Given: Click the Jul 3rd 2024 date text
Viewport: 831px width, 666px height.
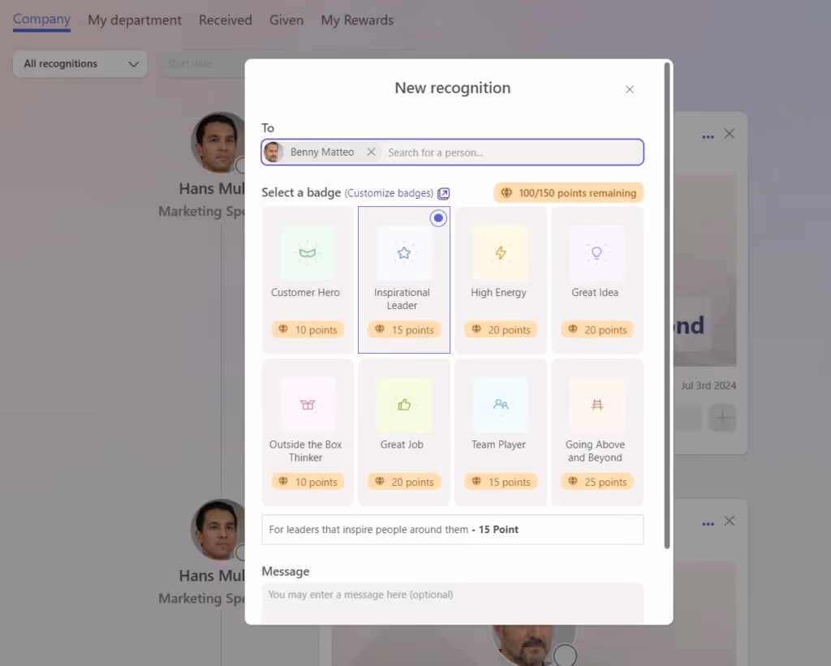Looking at the screenshot, I should pyautogui.click(x=708, y=385).
